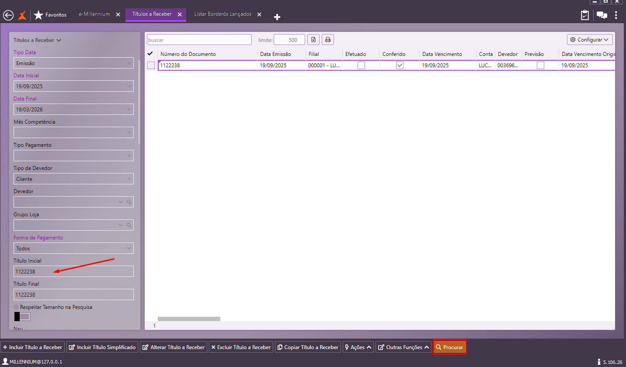Search icon in Grupo Loja field
The image size is (626, 367).
(x=129, y=225)
